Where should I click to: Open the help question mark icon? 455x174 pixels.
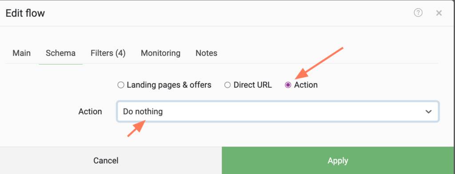point(418,13)
